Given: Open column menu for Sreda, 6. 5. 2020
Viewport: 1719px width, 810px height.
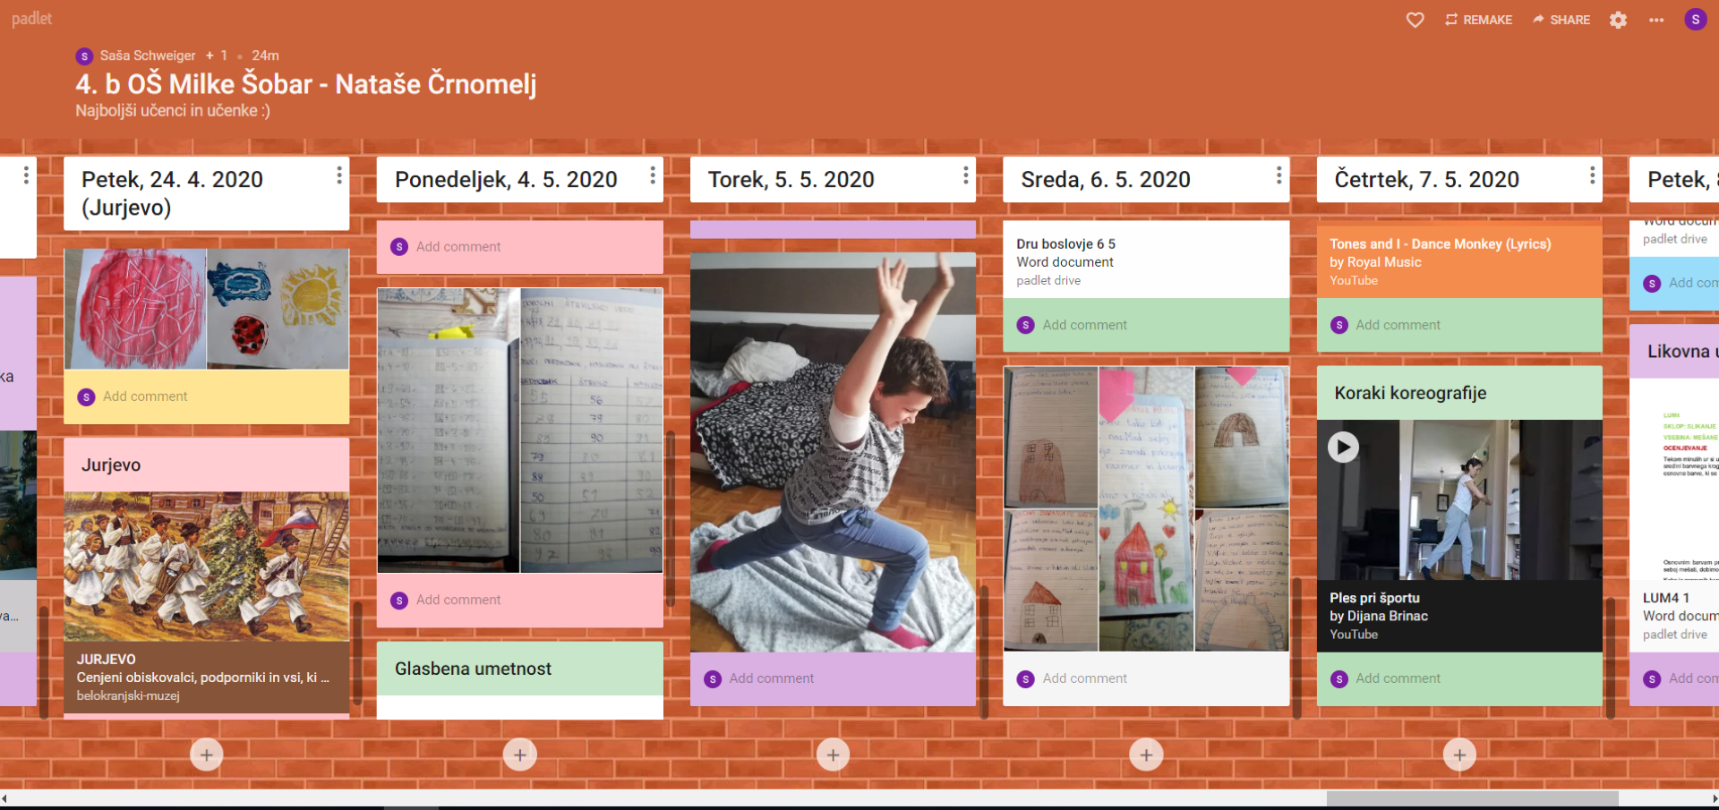Looking at the screenshot, I should click(1279, 175).
